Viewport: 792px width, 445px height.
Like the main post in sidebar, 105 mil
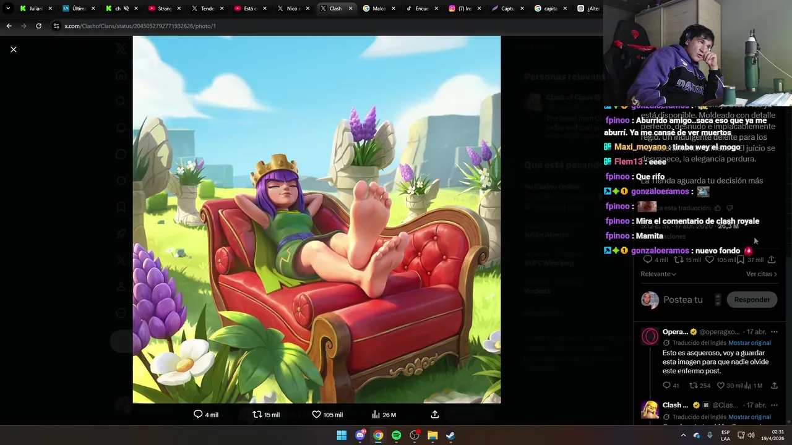[720, 260]
